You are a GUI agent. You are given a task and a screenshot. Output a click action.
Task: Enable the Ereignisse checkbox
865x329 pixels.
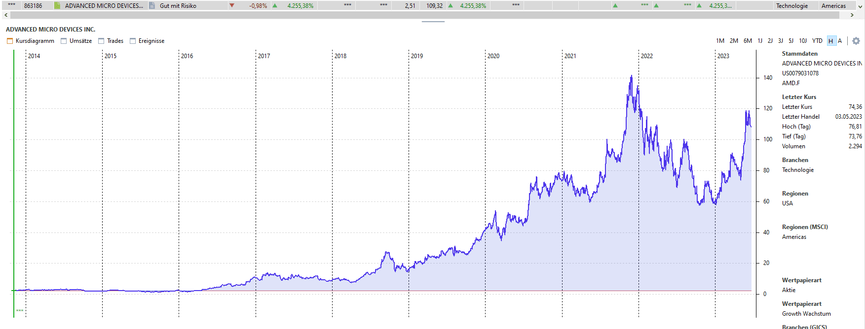(133, 41)
